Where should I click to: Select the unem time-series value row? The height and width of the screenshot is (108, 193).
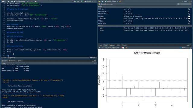point(145,30)
